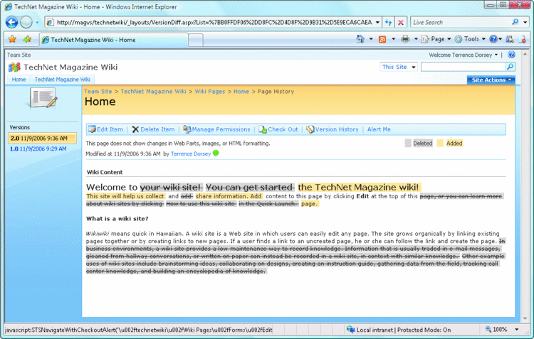The width and height of the screenshot is (534, 339).
Task: Open the recent pages dropdown arrow
Action: tap(37, 23)
